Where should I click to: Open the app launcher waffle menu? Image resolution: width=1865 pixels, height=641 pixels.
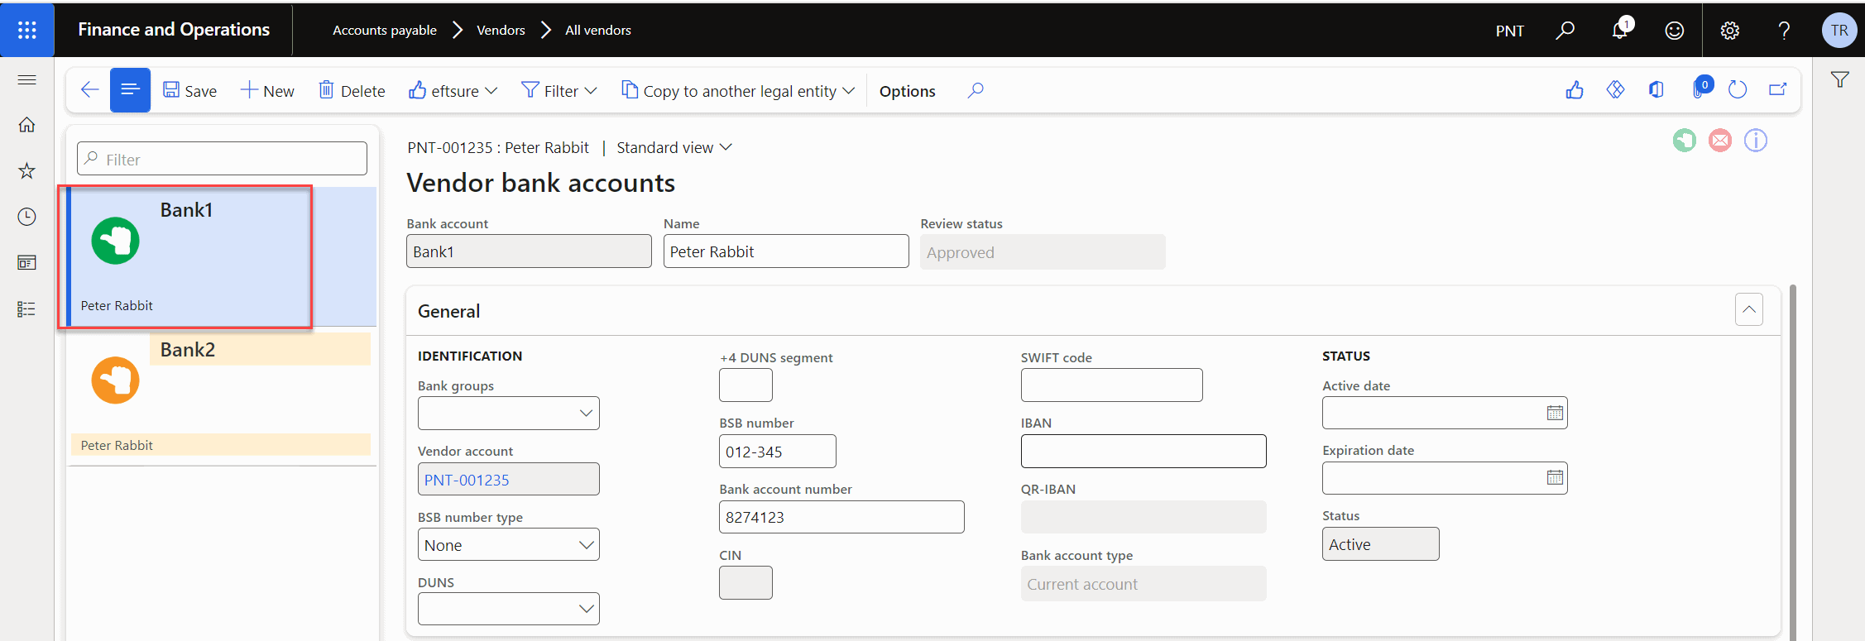coord(27,31)
